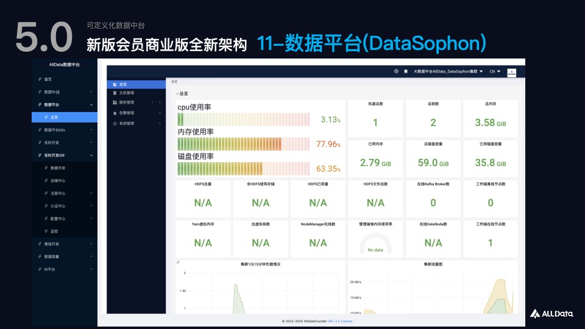Click the 磁盘使用率 gauge bar
585x329 pixels.
point(244,169)
